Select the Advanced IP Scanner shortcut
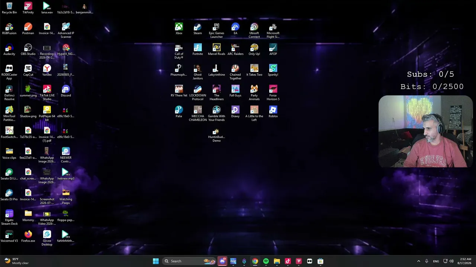The height and width of the screenshot is (267, 476). [66, 30]
